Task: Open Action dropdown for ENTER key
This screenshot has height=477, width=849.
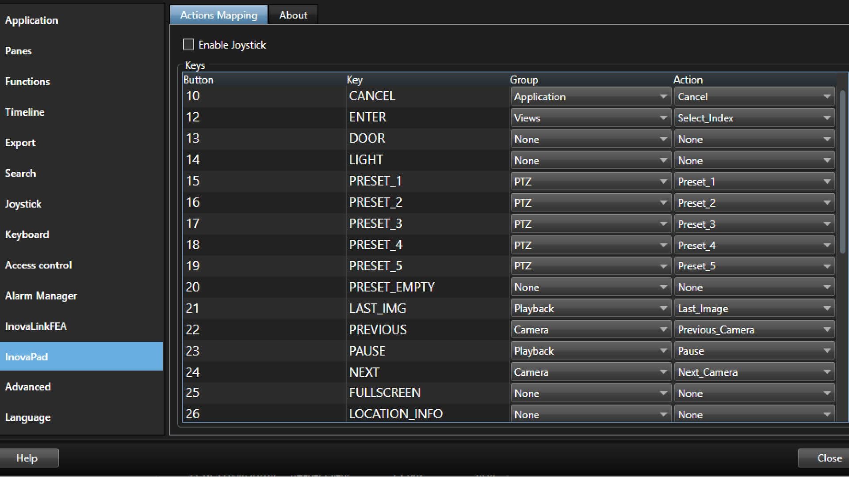Action: coord(754,118)
